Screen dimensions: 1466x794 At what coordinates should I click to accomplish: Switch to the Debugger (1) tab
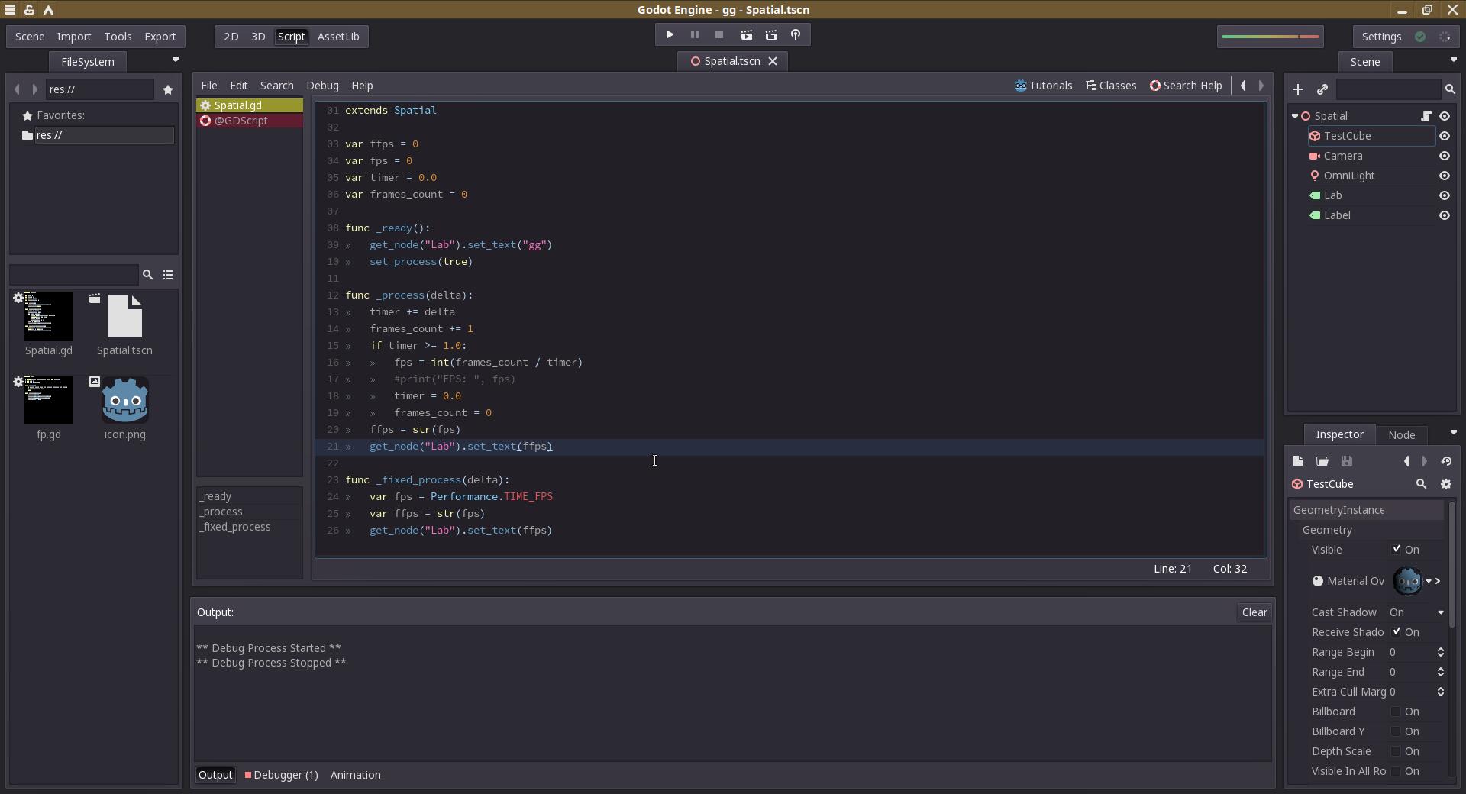pos(281,775)
